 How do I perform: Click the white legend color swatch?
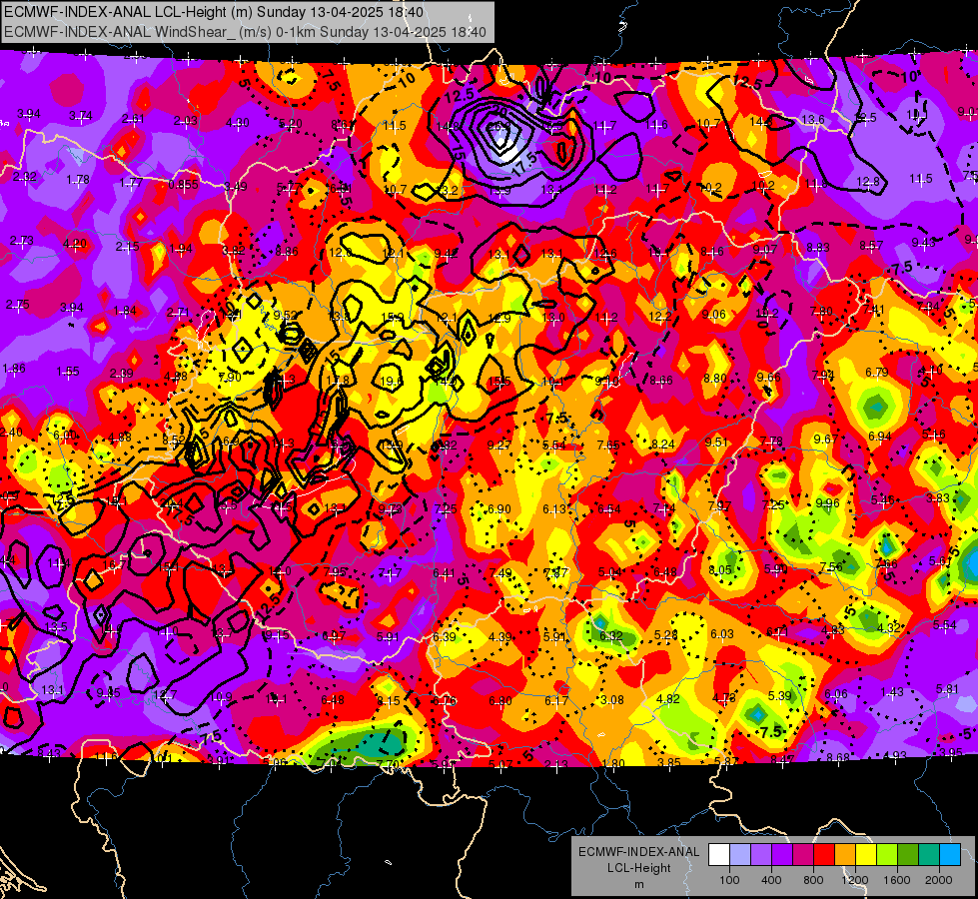[719, 855]
